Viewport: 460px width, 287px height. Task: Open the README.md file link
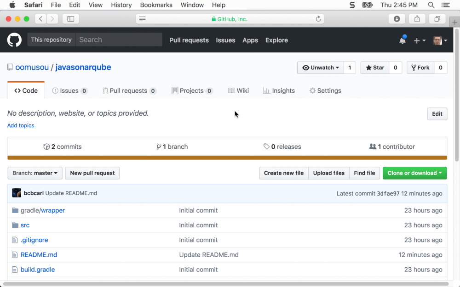[x=39, y=255]
